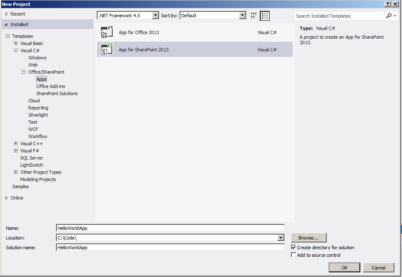Image resolution: width=402 pixels, height=277 pixels.
Task: Select the SQL Server category
Action: (x=32, y=158)
